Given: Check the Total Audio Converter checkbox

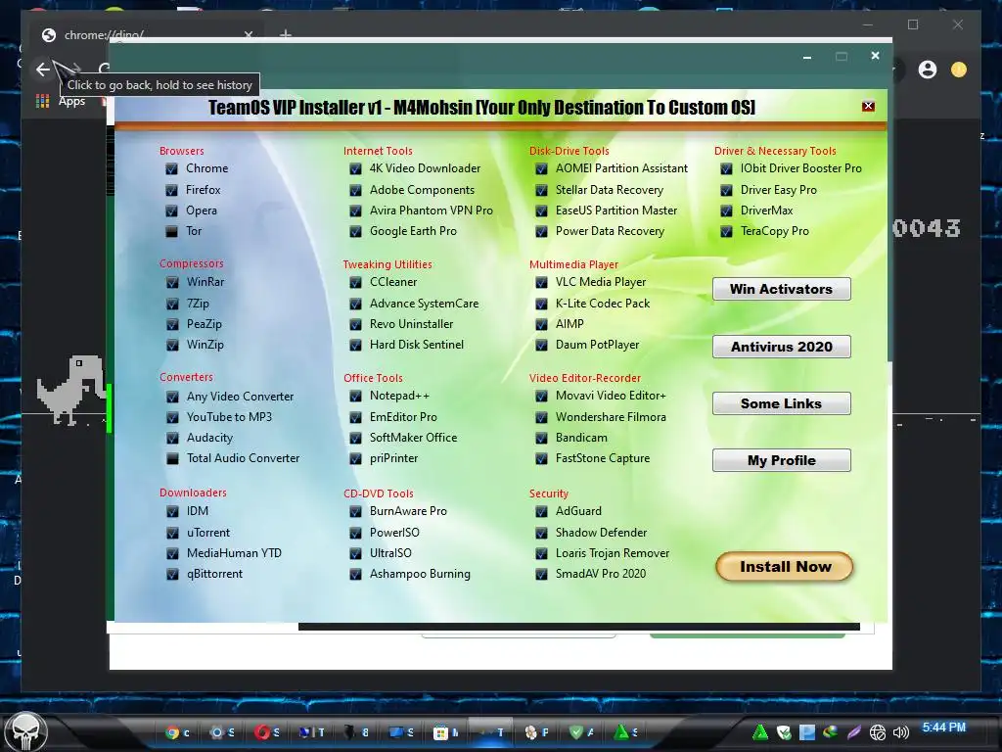Looking at the screenshot, I should coord(172,458).
